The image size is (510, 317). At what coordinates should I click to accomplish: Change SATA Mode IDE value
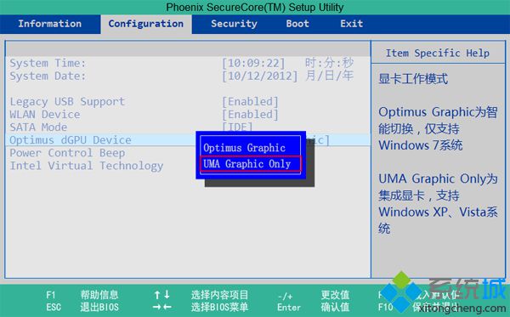click(x=237, y=126)
